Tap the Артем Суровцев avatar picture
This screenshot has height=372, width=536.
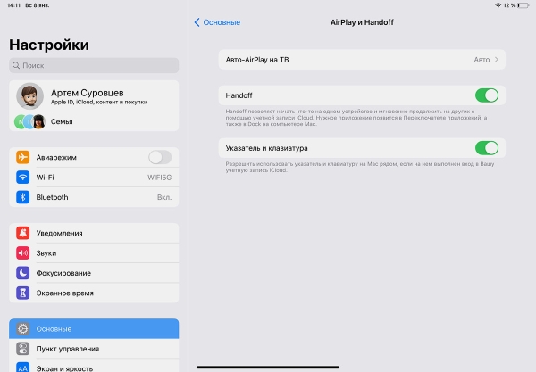point(29,96)
